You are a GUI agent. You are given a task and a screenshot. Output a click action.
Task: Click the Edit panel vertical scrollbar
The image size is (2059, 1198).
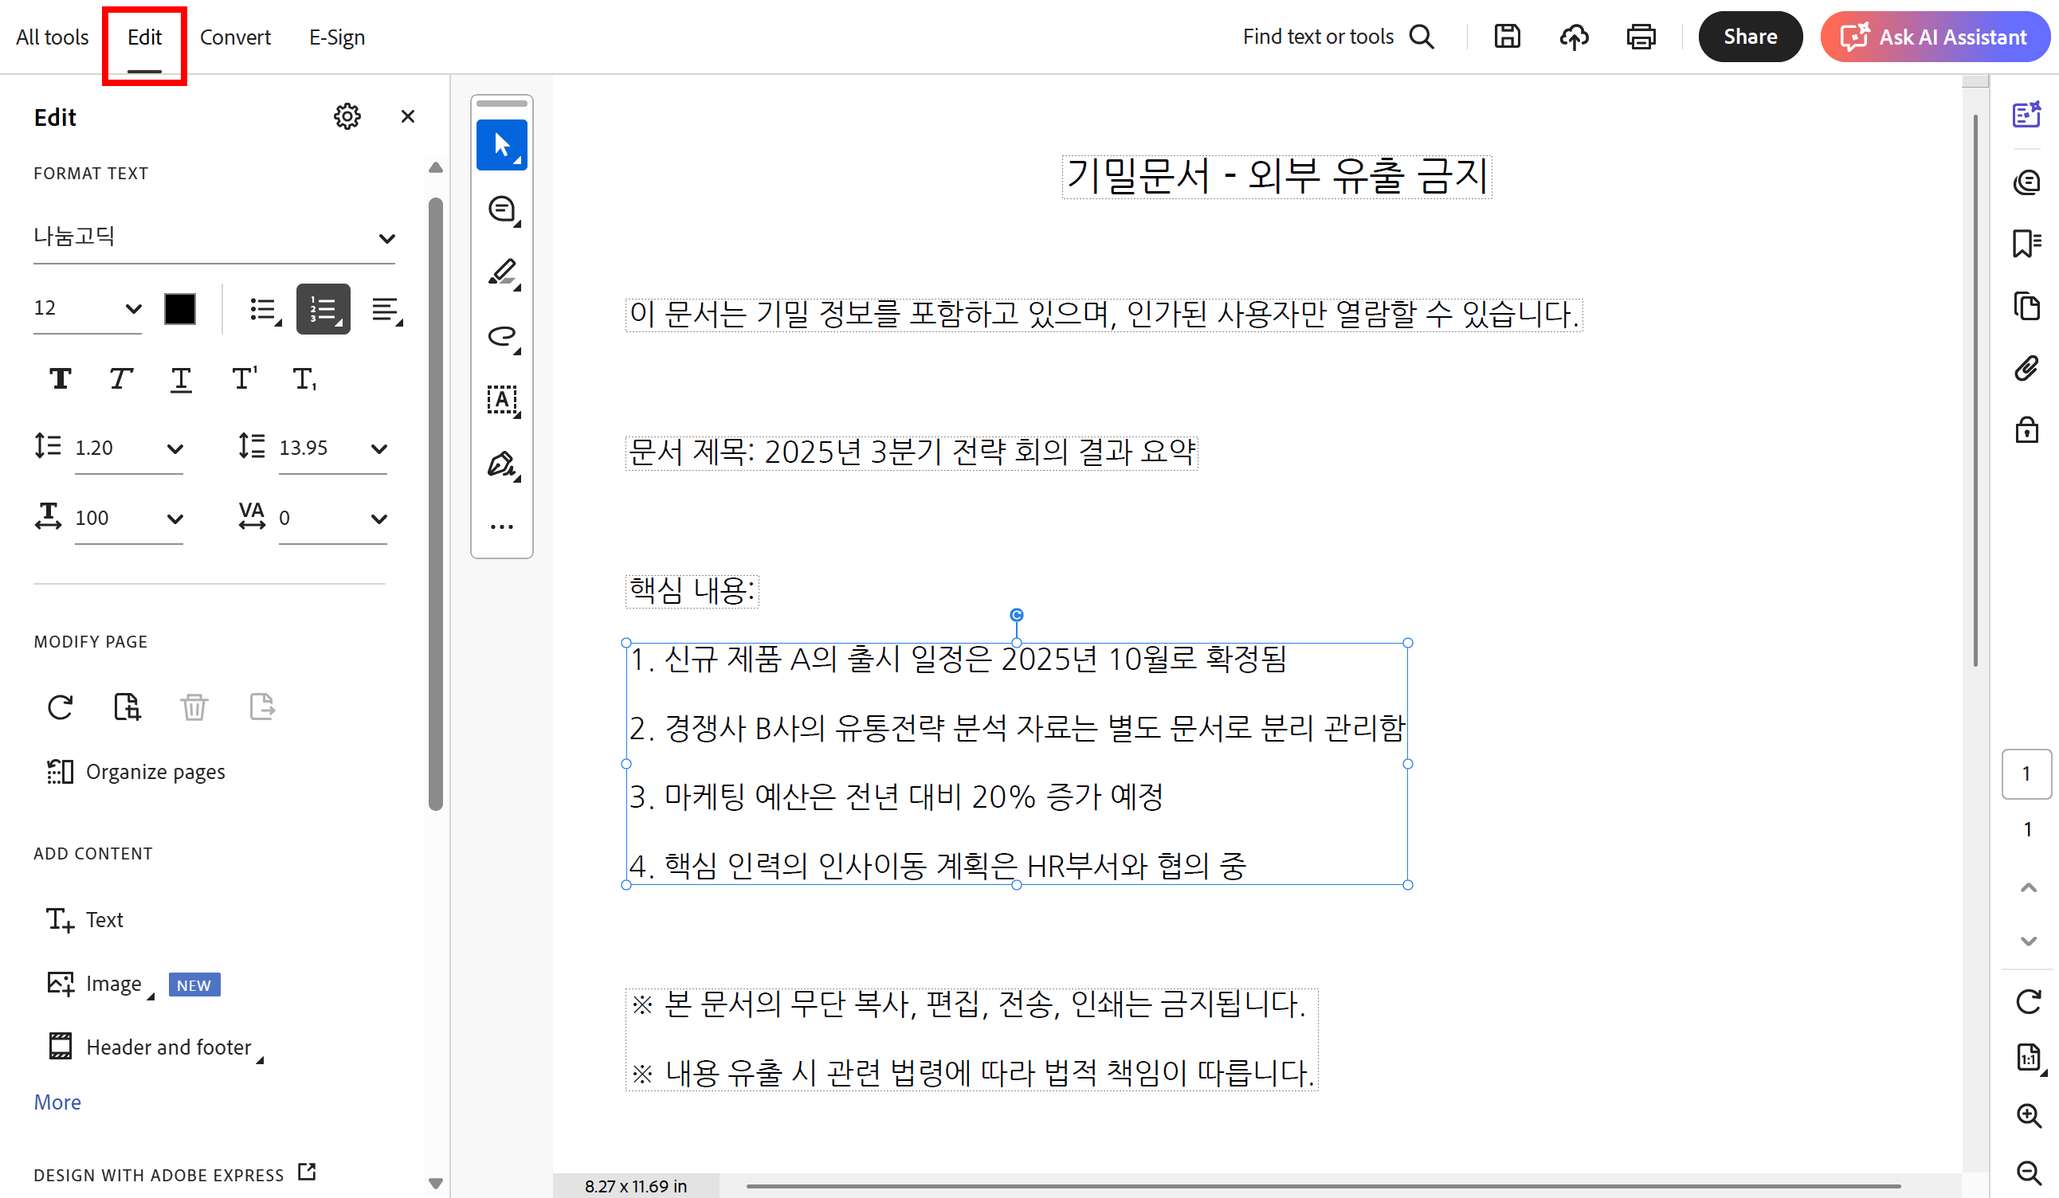pyautogui.click(x=435, y=503)
